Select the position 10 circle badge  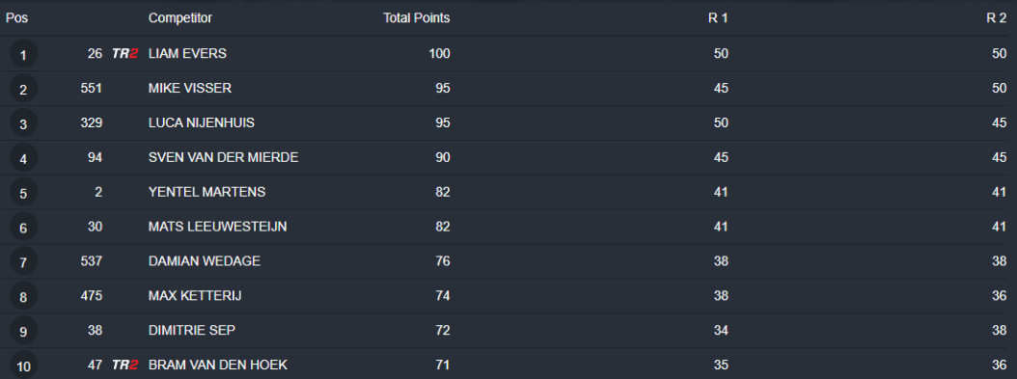click(x=23, y=365)
